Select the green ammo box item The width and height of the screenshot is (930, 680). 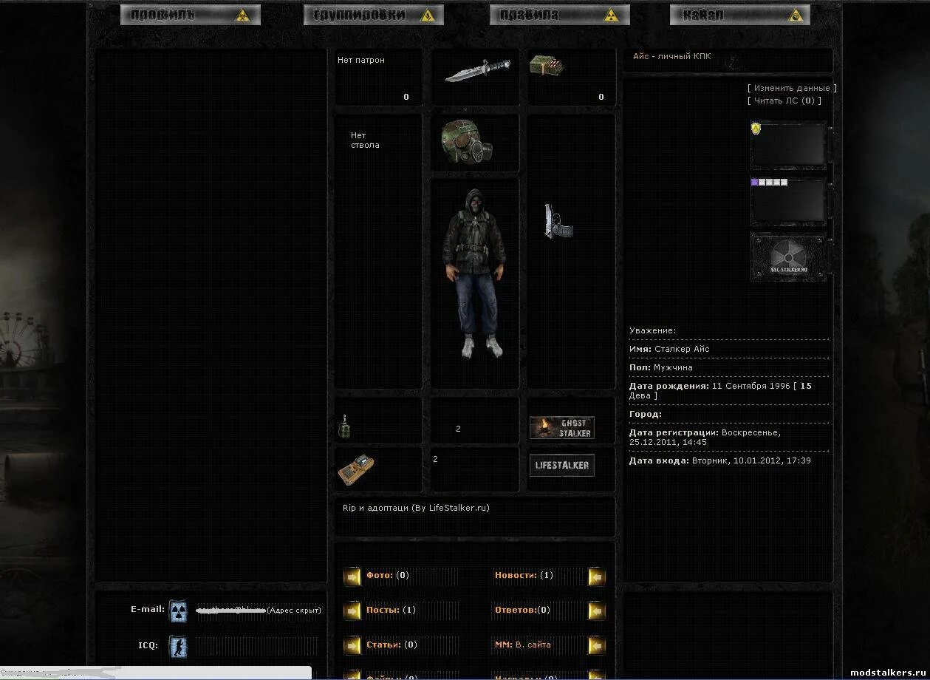(x=547, y=66)
